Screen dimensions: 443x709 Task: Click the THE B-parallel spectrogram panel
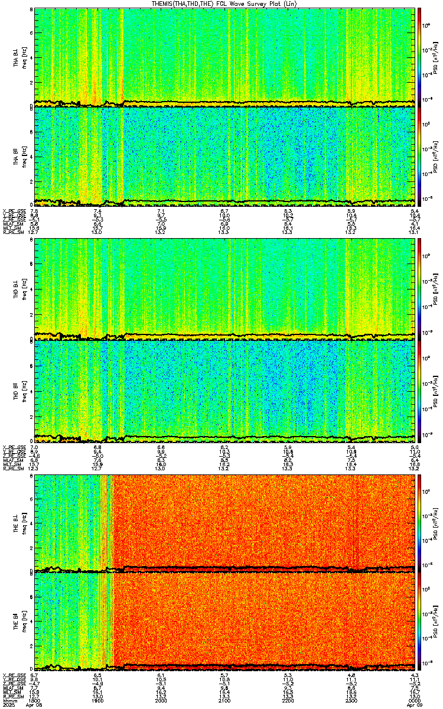point(224,622)
